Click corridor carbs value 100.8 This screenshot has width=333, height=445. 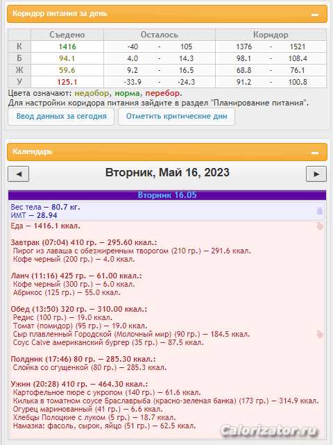point(298,82)
